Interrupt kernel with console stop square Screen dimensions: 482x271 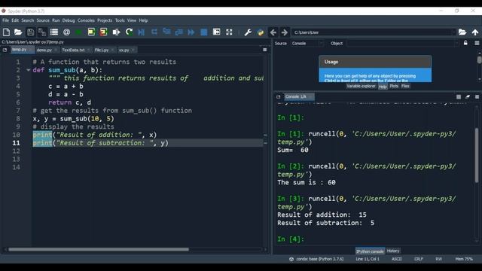pos(459,97)
